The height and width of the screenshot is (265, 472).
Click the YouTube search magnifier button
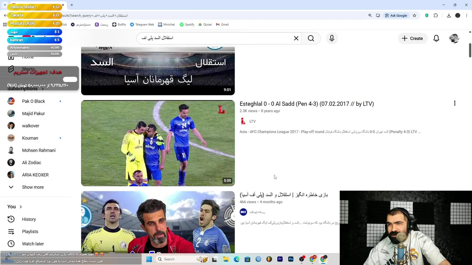tap(311, 38)
